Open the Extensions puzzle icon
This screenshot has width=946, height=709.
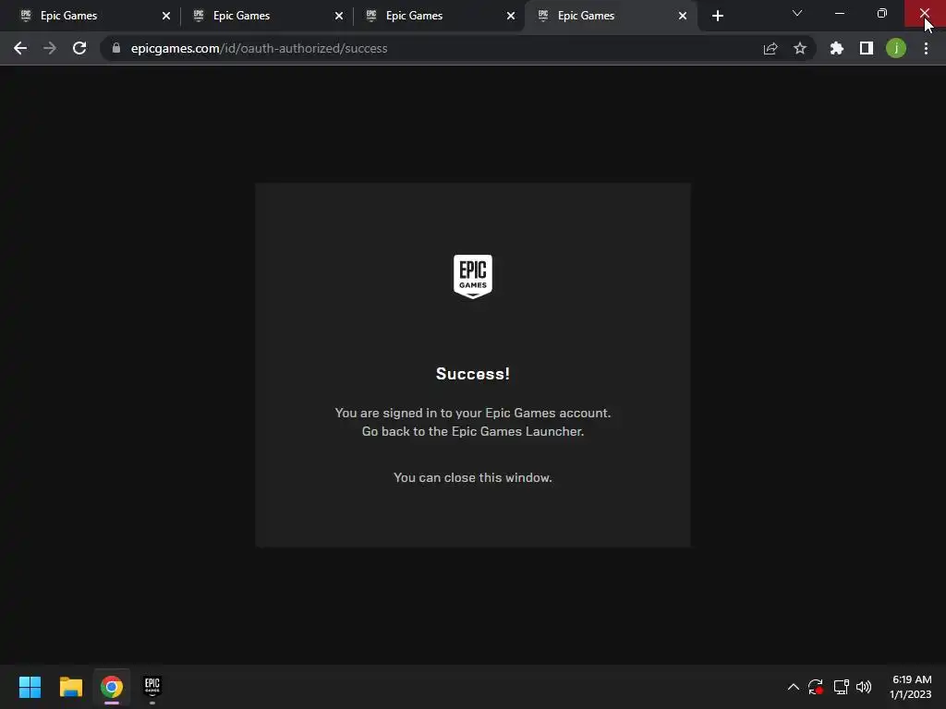tap(837, 48)
